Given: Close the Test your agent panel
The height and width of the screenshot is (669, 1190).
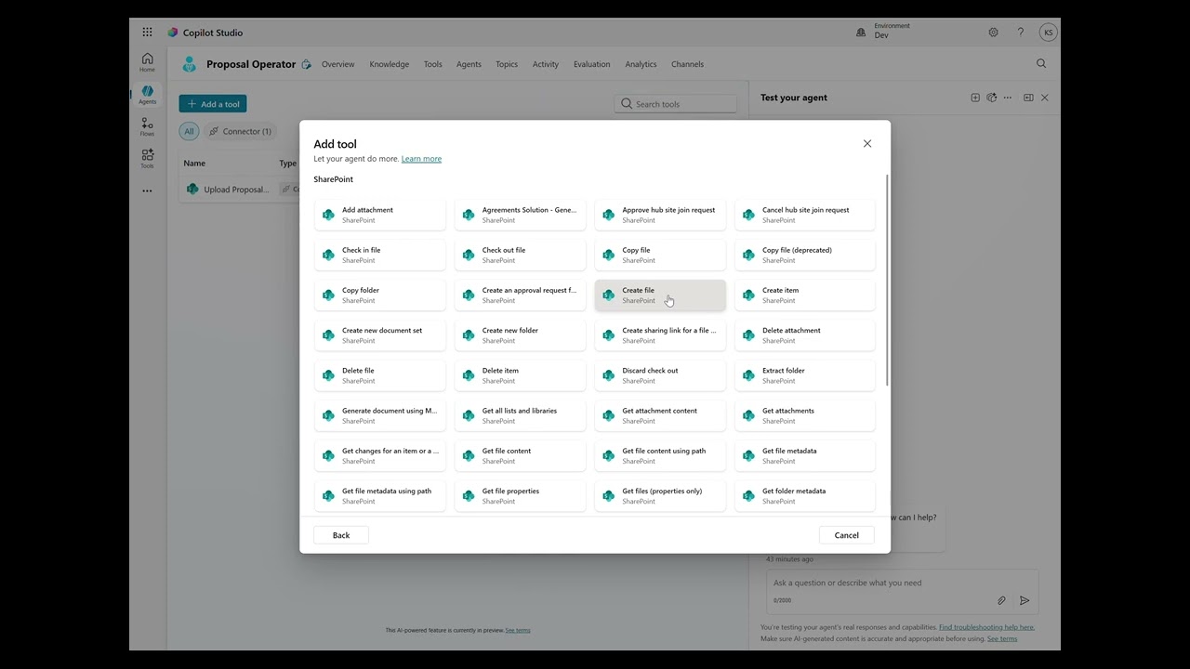Looking at the screenshot, I should 1045,98.
